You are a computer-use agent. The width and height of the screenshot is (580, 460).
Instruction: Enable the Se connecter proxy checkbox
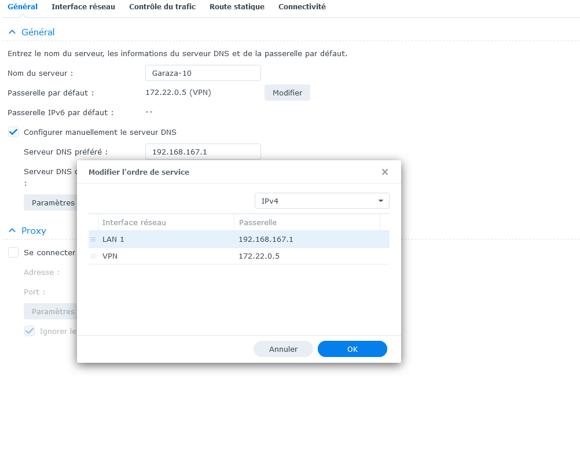[x=13, y=252]
